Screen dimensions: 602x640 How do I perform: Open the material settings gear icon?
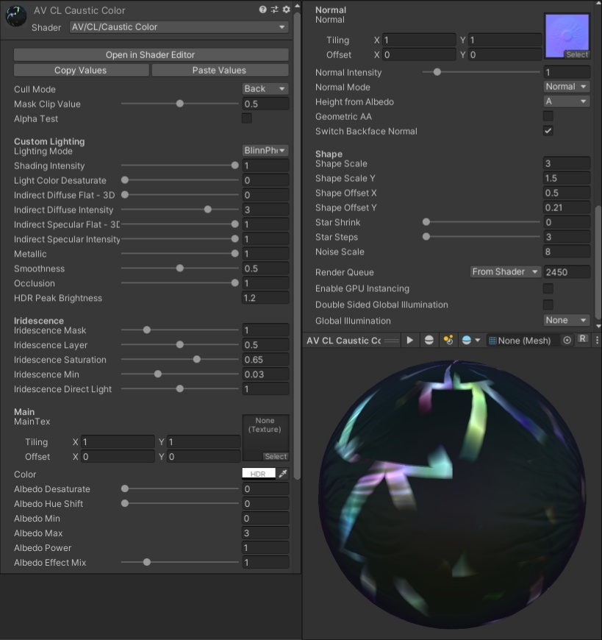click(286, 10)
